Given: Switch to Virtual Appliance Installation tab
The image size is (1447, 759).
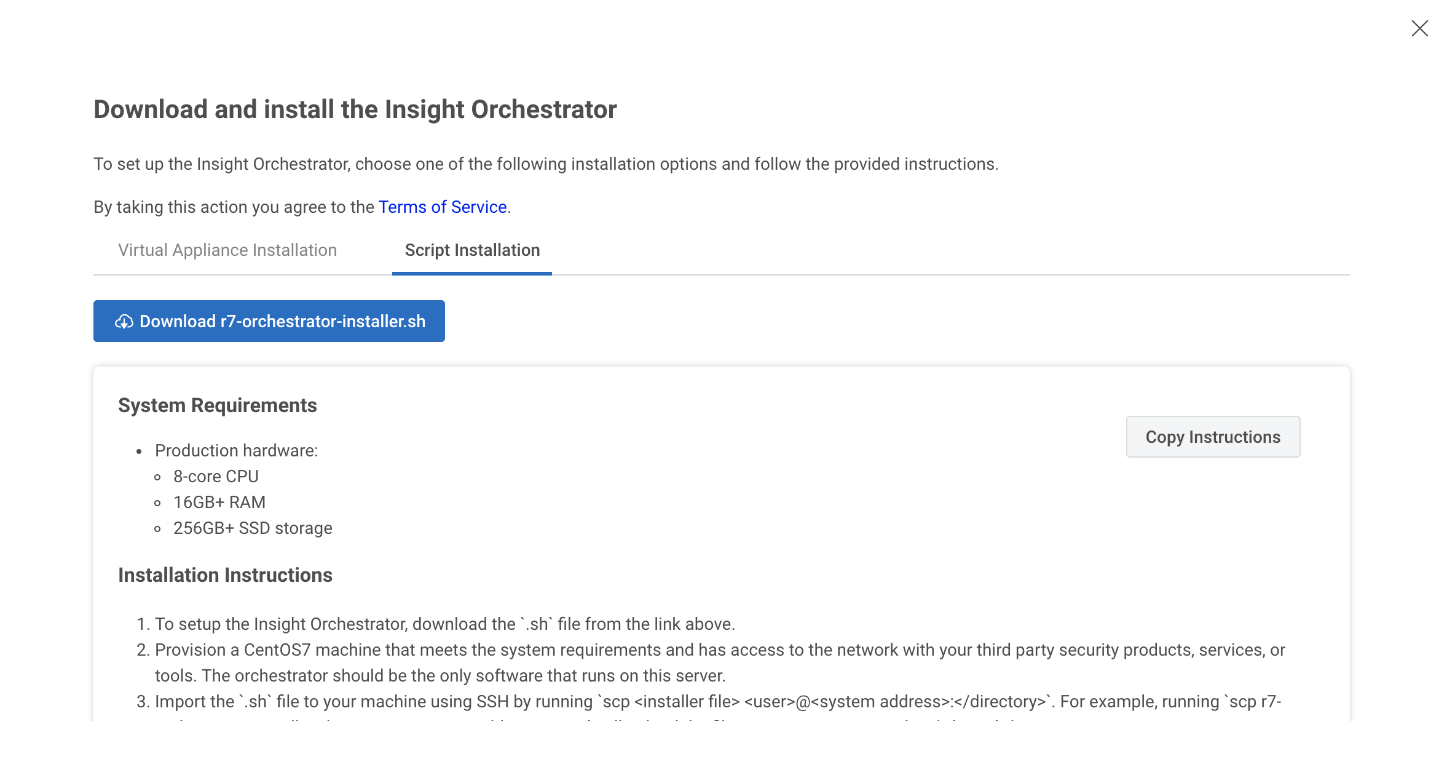Looking at the screenshot, I should tap(227, 250).
